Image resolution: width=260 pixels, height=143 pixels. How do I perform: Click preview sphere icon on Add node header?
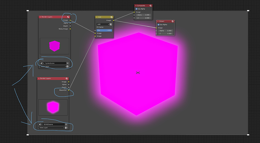tap(112, 17)
